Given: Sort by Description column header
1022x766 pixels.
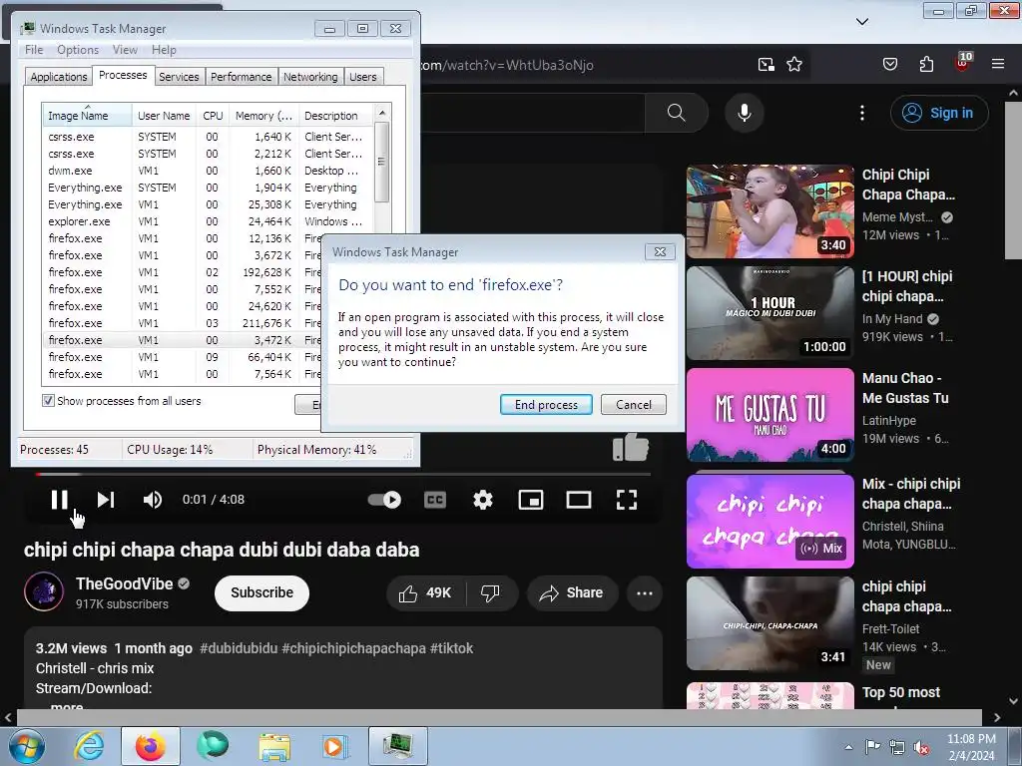Looking at the screenshot, I should click(x=336, y=116).
